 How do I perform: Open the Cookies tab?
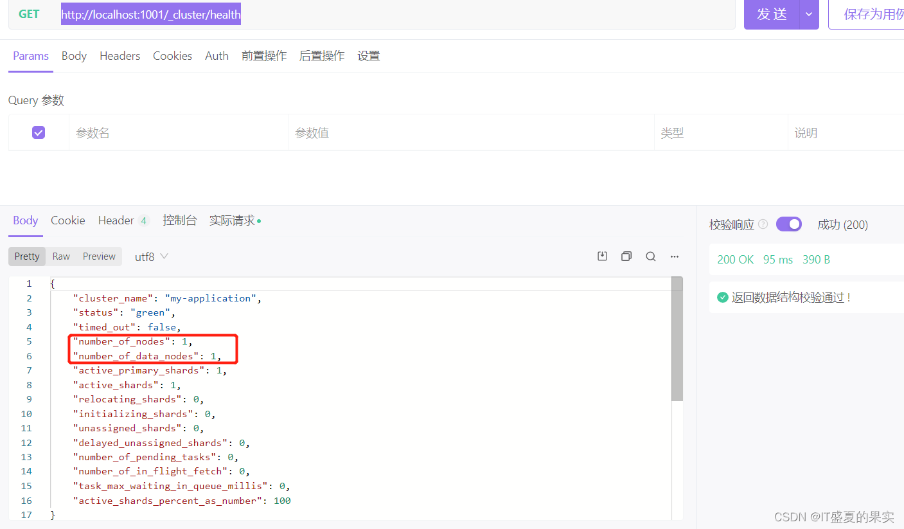coord(172,56)
